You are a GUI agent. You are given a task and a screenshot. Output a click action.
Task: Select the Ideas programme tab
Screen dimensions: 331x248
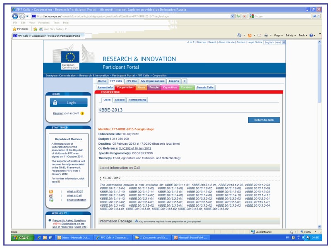coord(141,87)
